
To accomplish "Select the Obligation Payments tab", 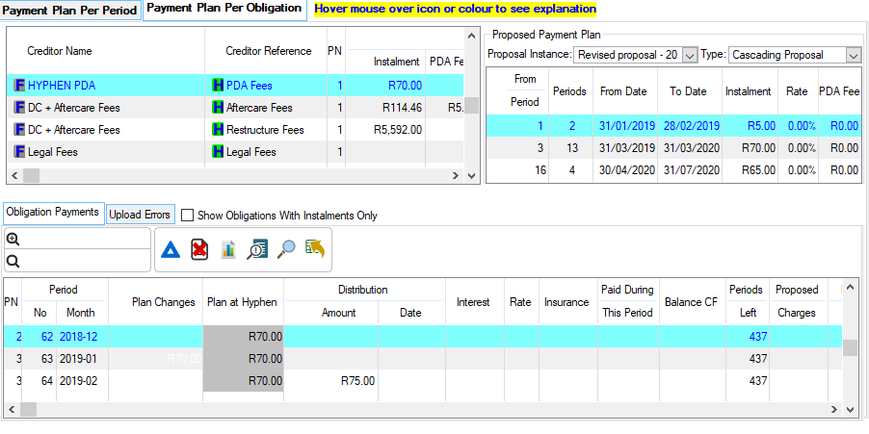I will pyautogui.click(x=52, y=213).
